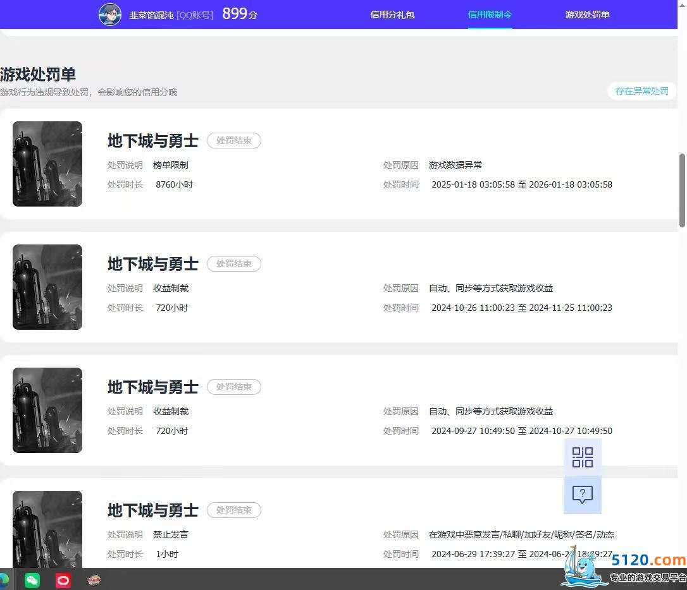The height and width of the screenshot is (590, 687).
Task: Click the browser icon at taskbar left edge
Action: click(x=4, y=581)
